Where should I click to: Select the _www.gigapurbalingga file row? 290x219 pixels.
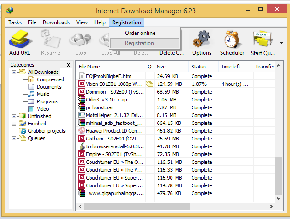tap(176, 193)
